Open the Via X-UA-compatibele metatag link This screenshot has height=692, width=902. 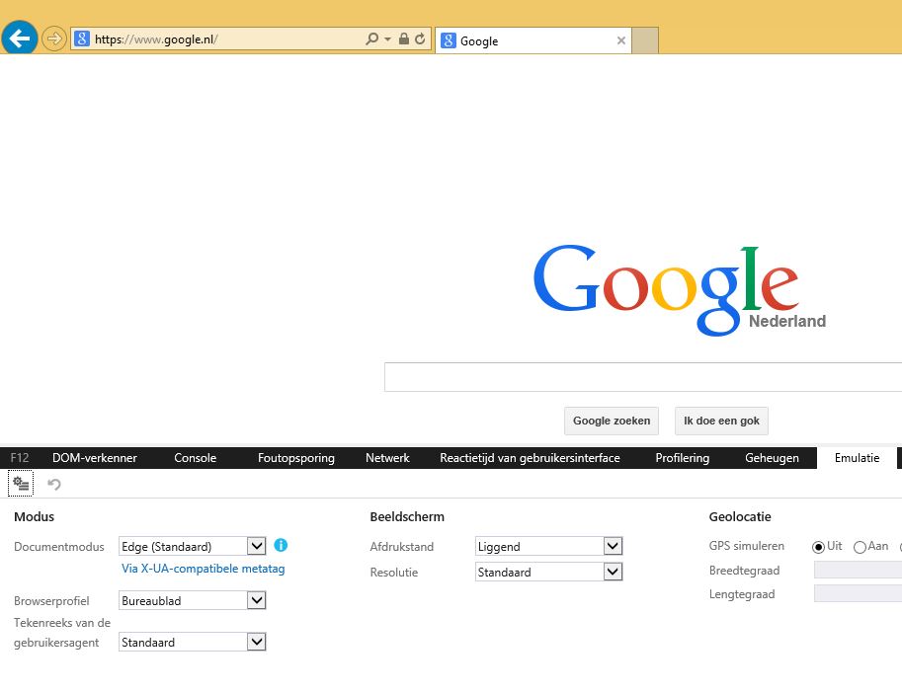[x=204, y=569]
